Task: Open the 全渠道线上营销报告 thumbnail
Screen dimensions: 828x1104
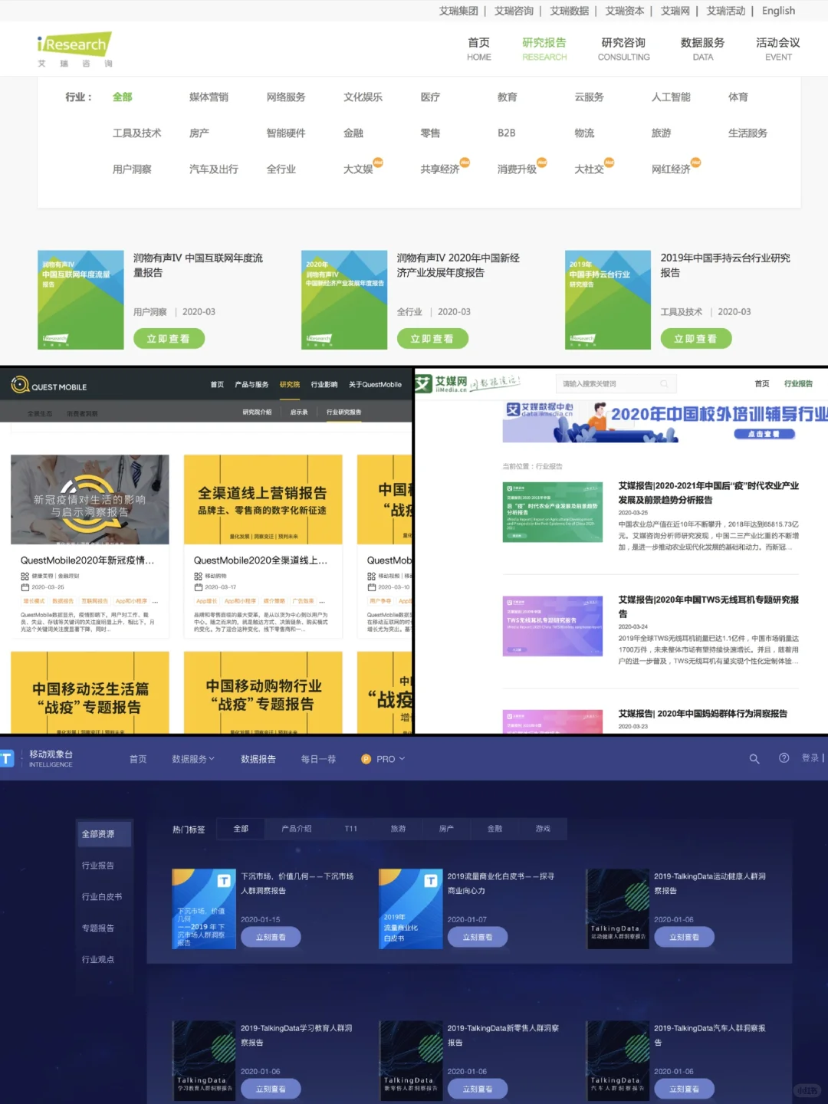Action: pyautogui.click(x=263, y=500)
